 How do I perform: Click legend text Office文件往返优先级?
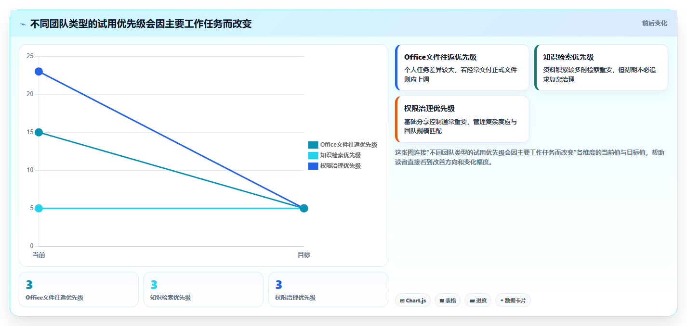[x=348, y=145]
